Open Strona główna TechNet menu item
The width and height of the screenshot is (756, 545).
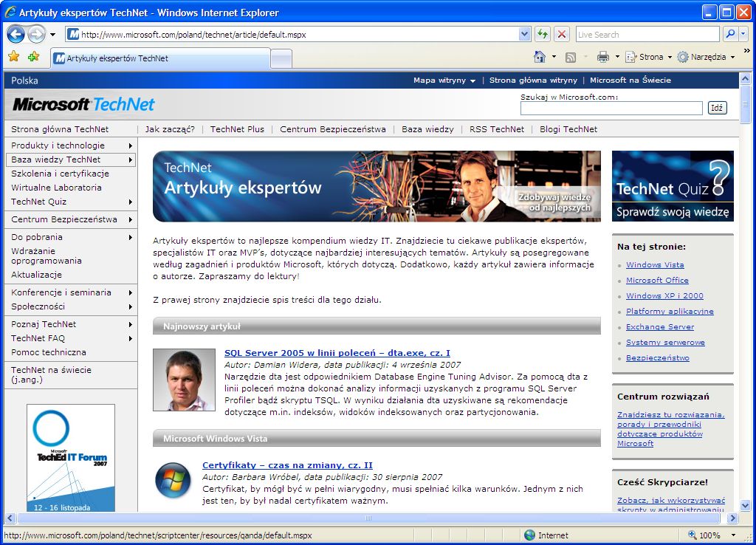tap(60, 129)
